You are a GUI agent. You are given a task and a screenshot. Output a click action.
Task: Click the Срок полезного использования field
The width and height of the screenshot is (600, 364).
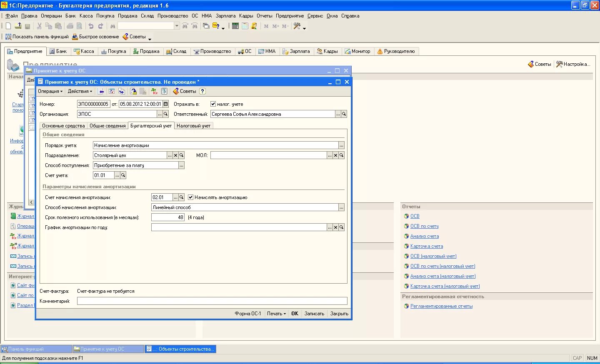tap(168, 217)
